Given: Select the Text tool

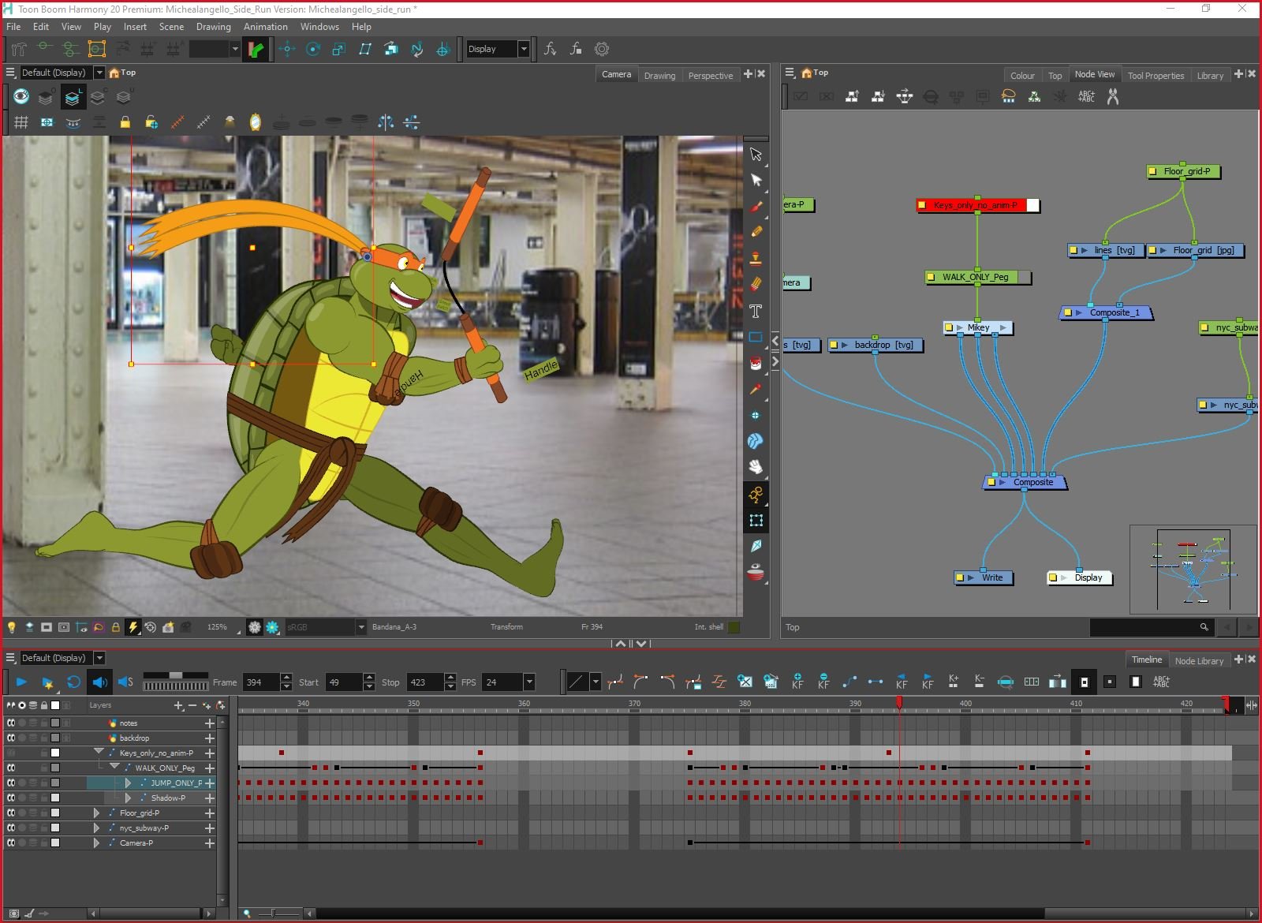Looking at the screenshot, I should coord(756,311).
